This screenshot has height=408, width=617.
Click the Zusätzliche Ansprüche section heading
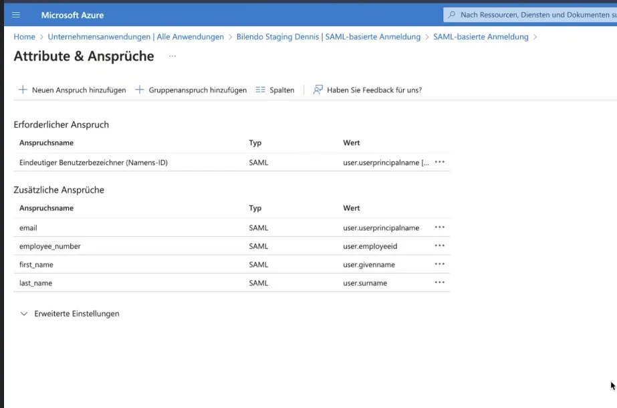click(59, 190)
